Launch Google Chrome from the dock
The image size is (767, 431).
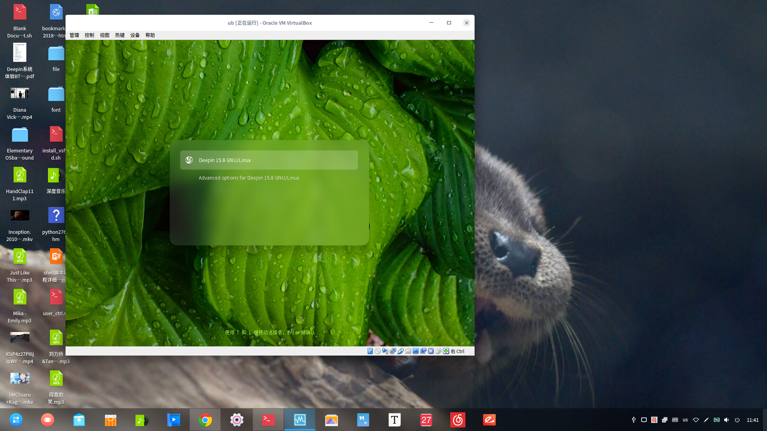(x=205, y=419)
